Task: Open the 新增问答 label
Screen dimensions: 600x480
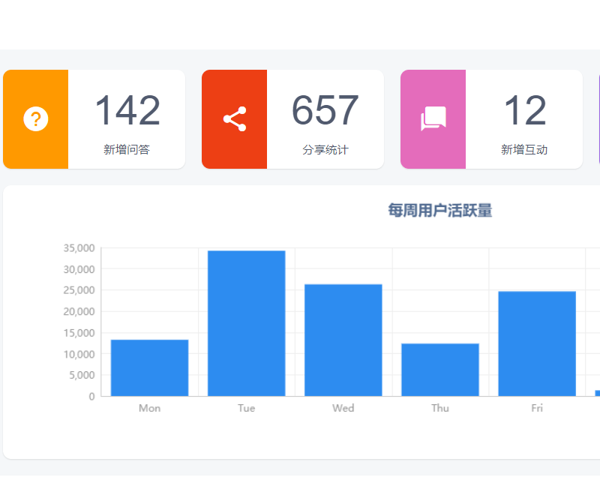Action: pos(127,150)
